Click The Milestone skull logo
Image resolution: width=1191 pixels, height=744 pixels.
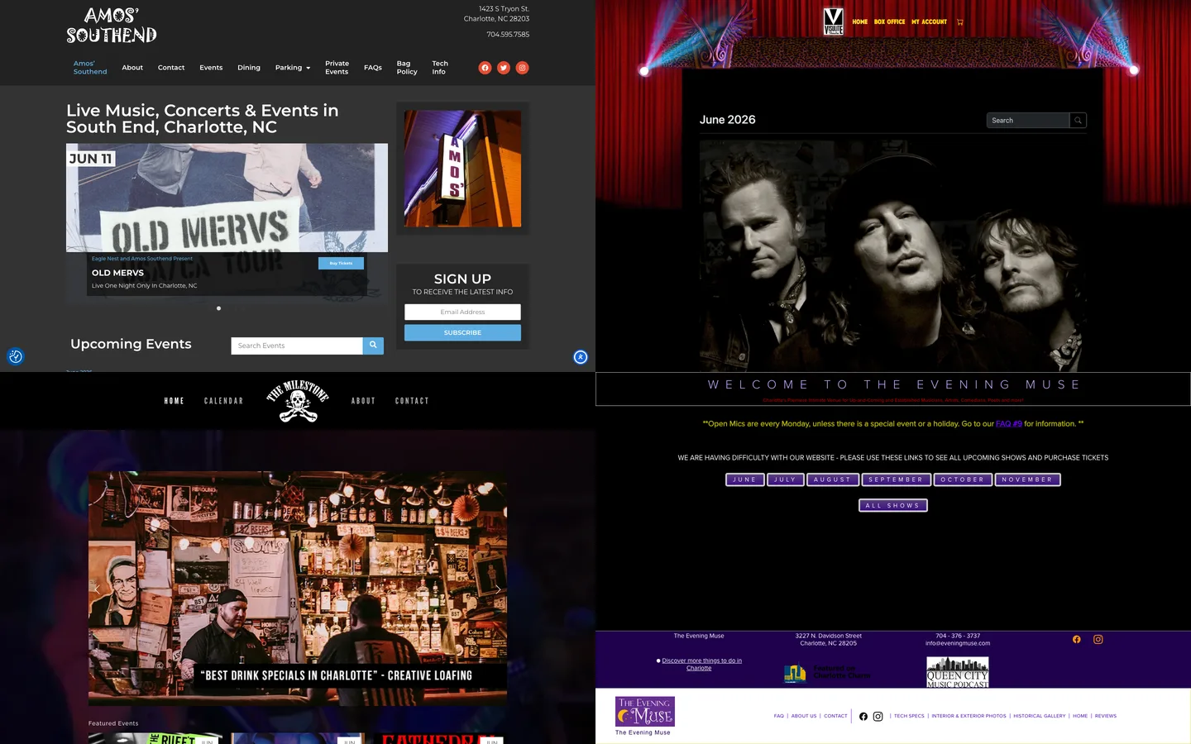click(298, 401)
